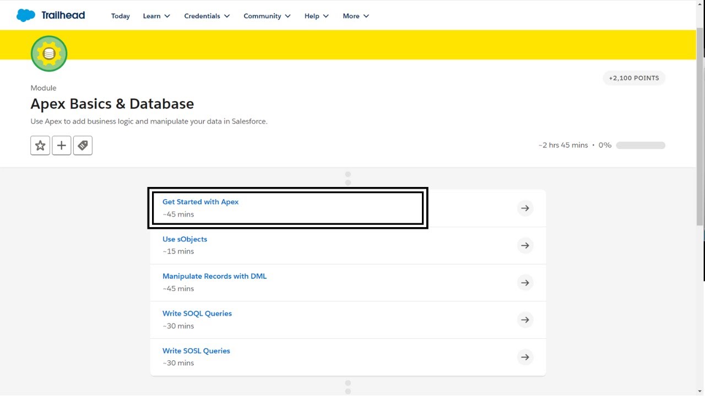
Task: Add module to a trailmix with plus icon
Action: click(62, 145)
